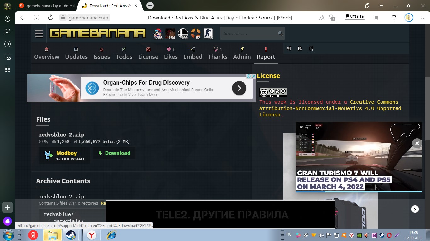This screenshot has height=241, width=430.
Task: Open the Updates tab
Action: (76, 53)
